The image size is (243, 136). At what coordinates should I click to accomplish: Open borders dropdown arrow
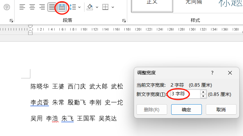[113, 7]
